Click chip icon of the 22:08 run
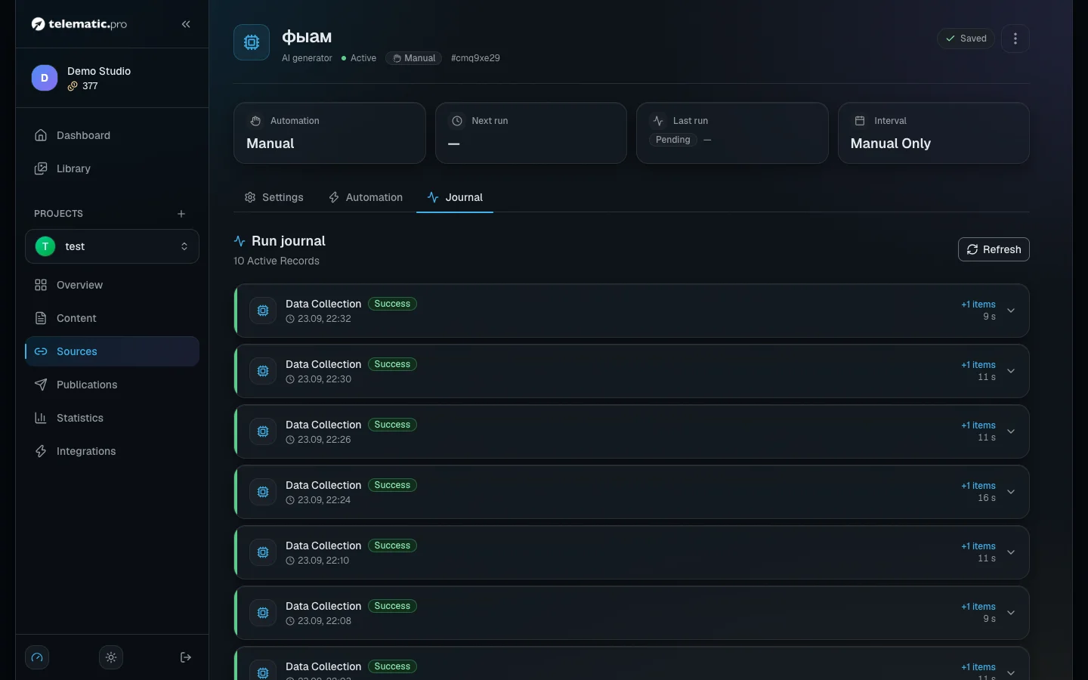 263,613
